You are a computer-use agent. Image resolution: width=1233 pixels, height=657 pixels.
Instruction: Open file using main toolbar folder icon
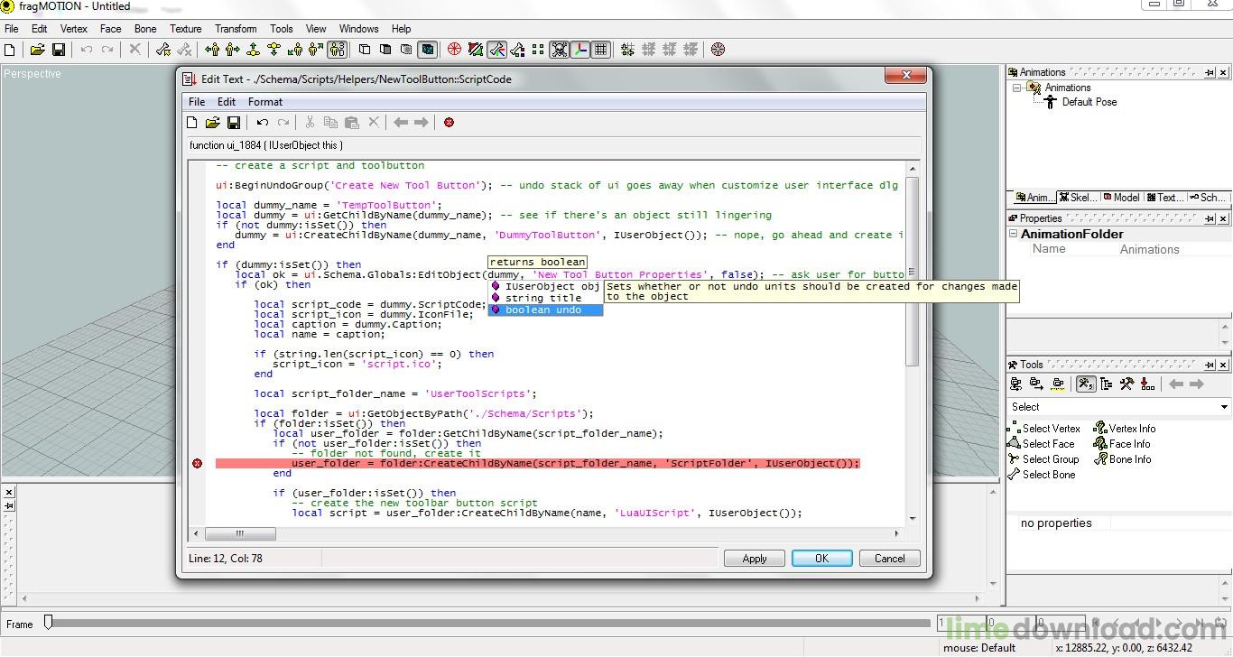[37, 50]
